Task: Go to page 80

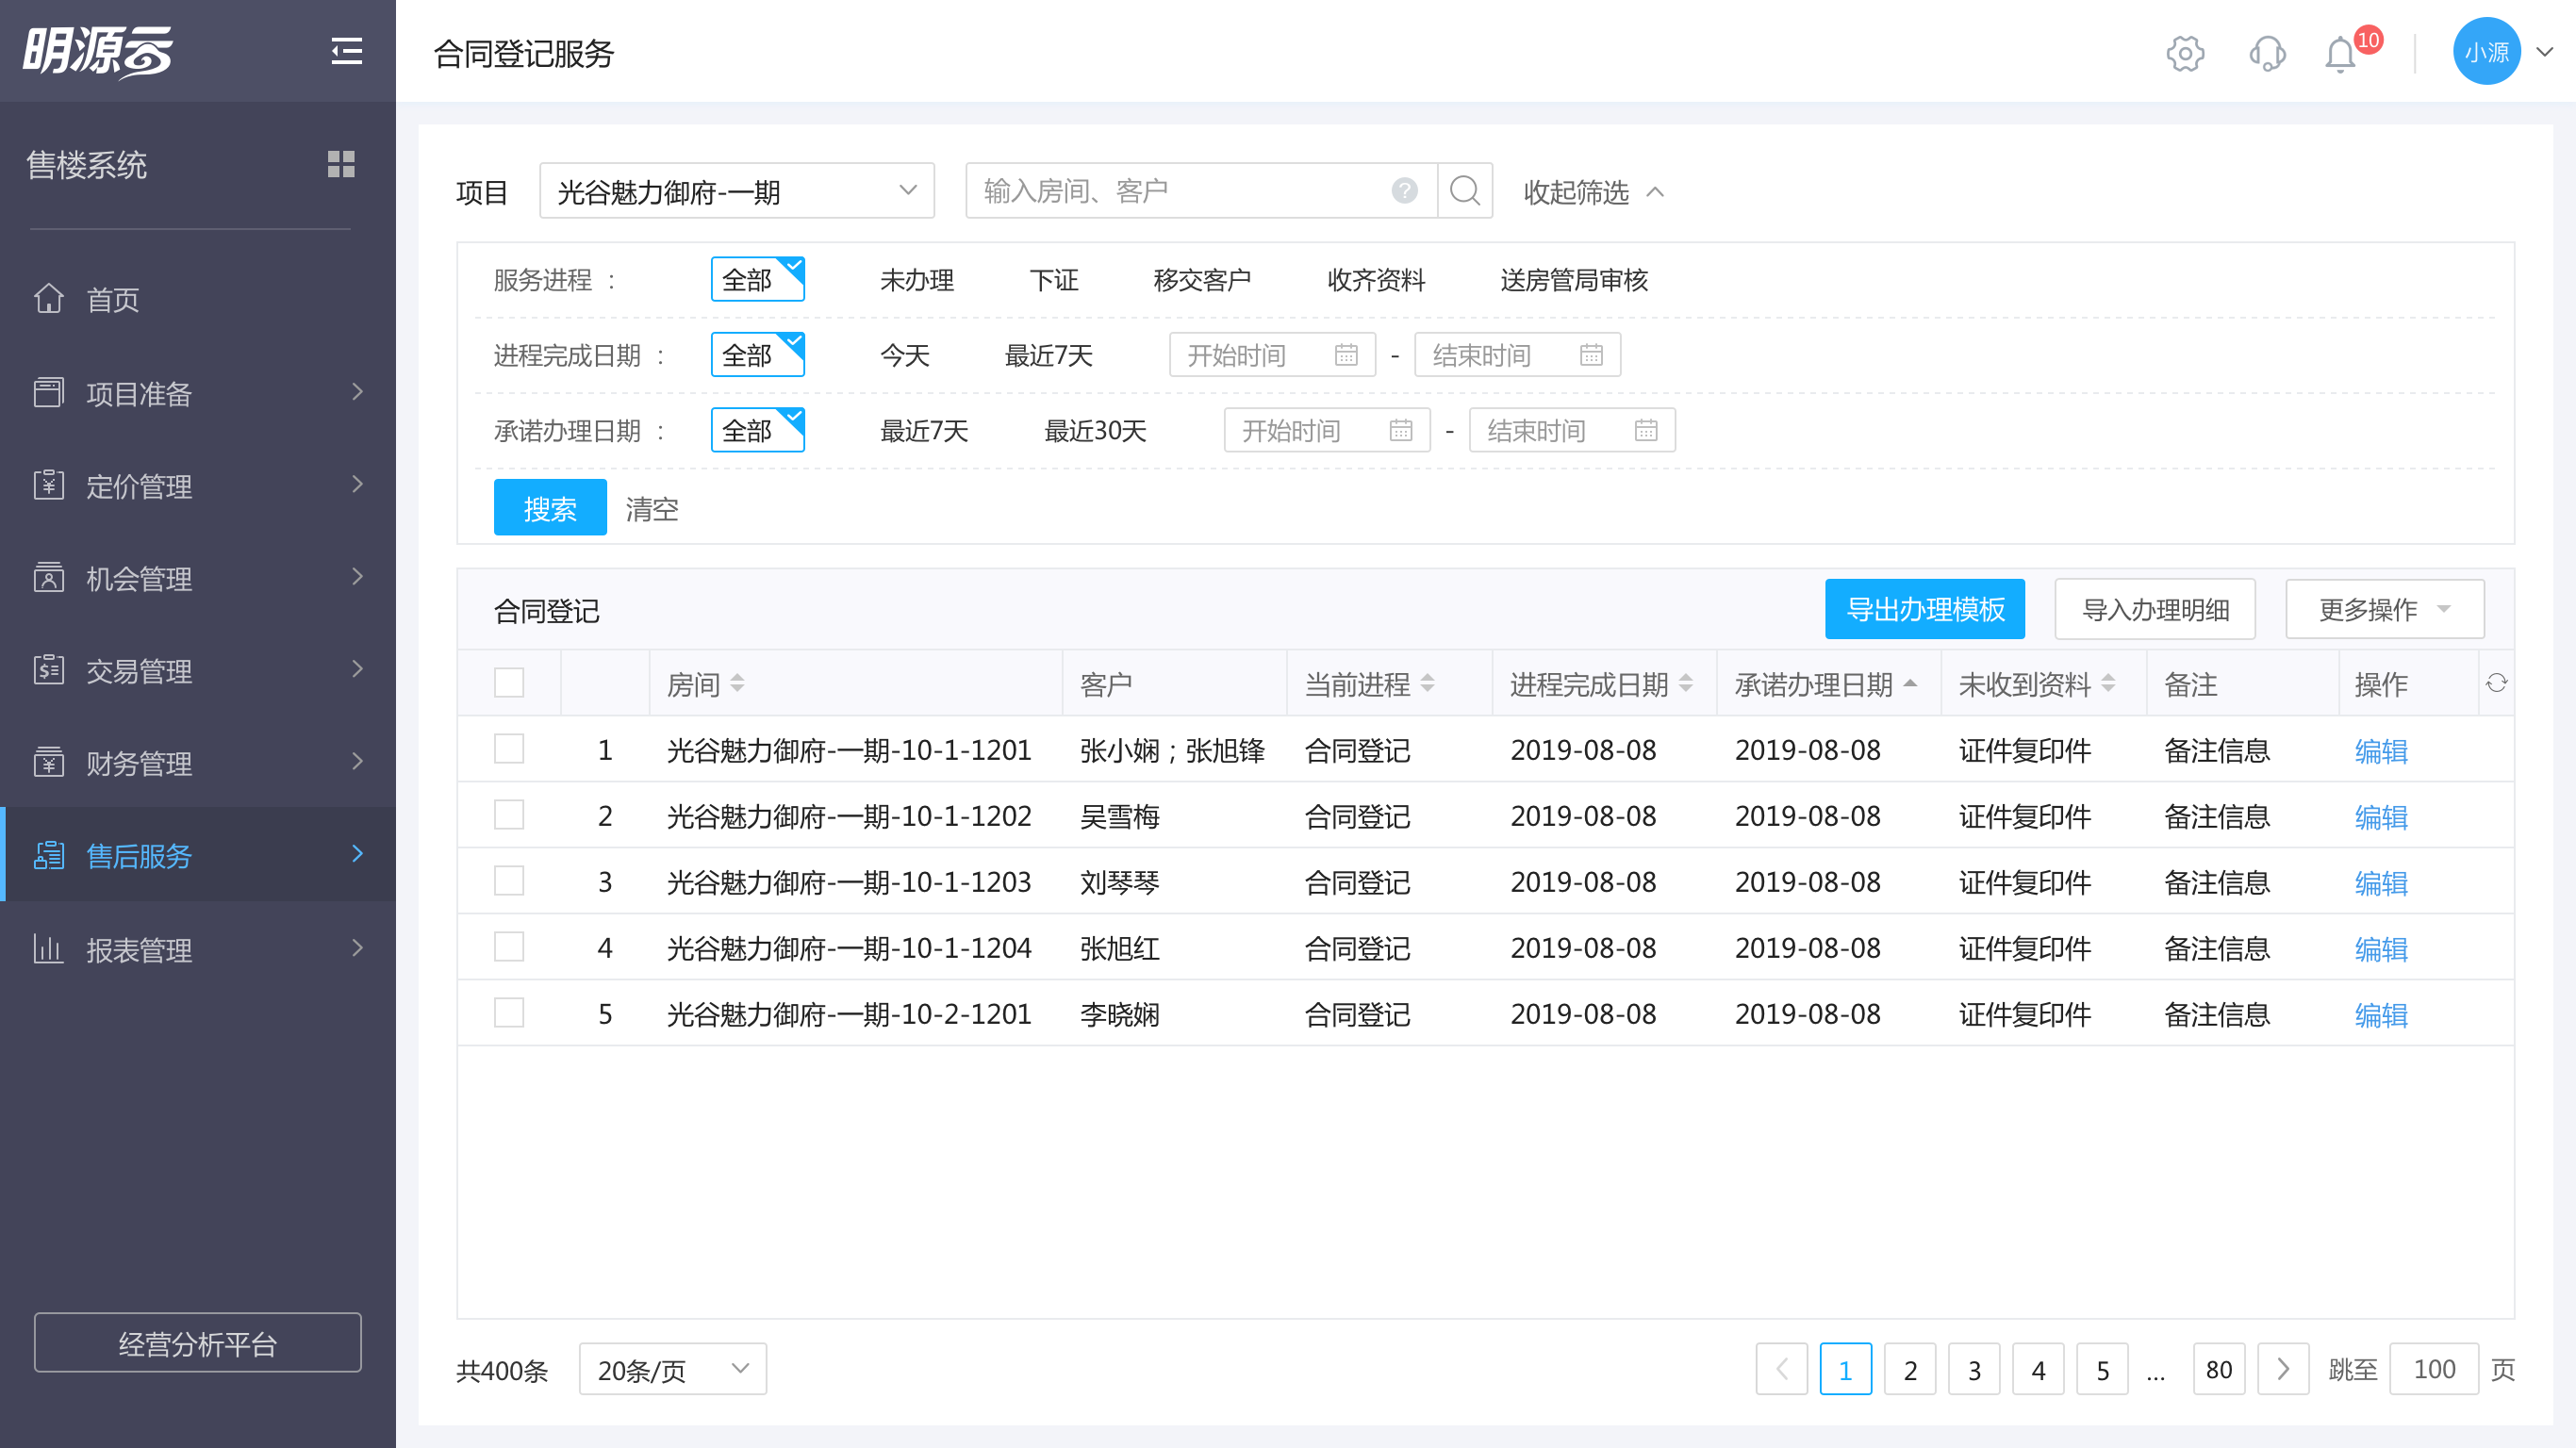Action: tap(2219, 1369)
